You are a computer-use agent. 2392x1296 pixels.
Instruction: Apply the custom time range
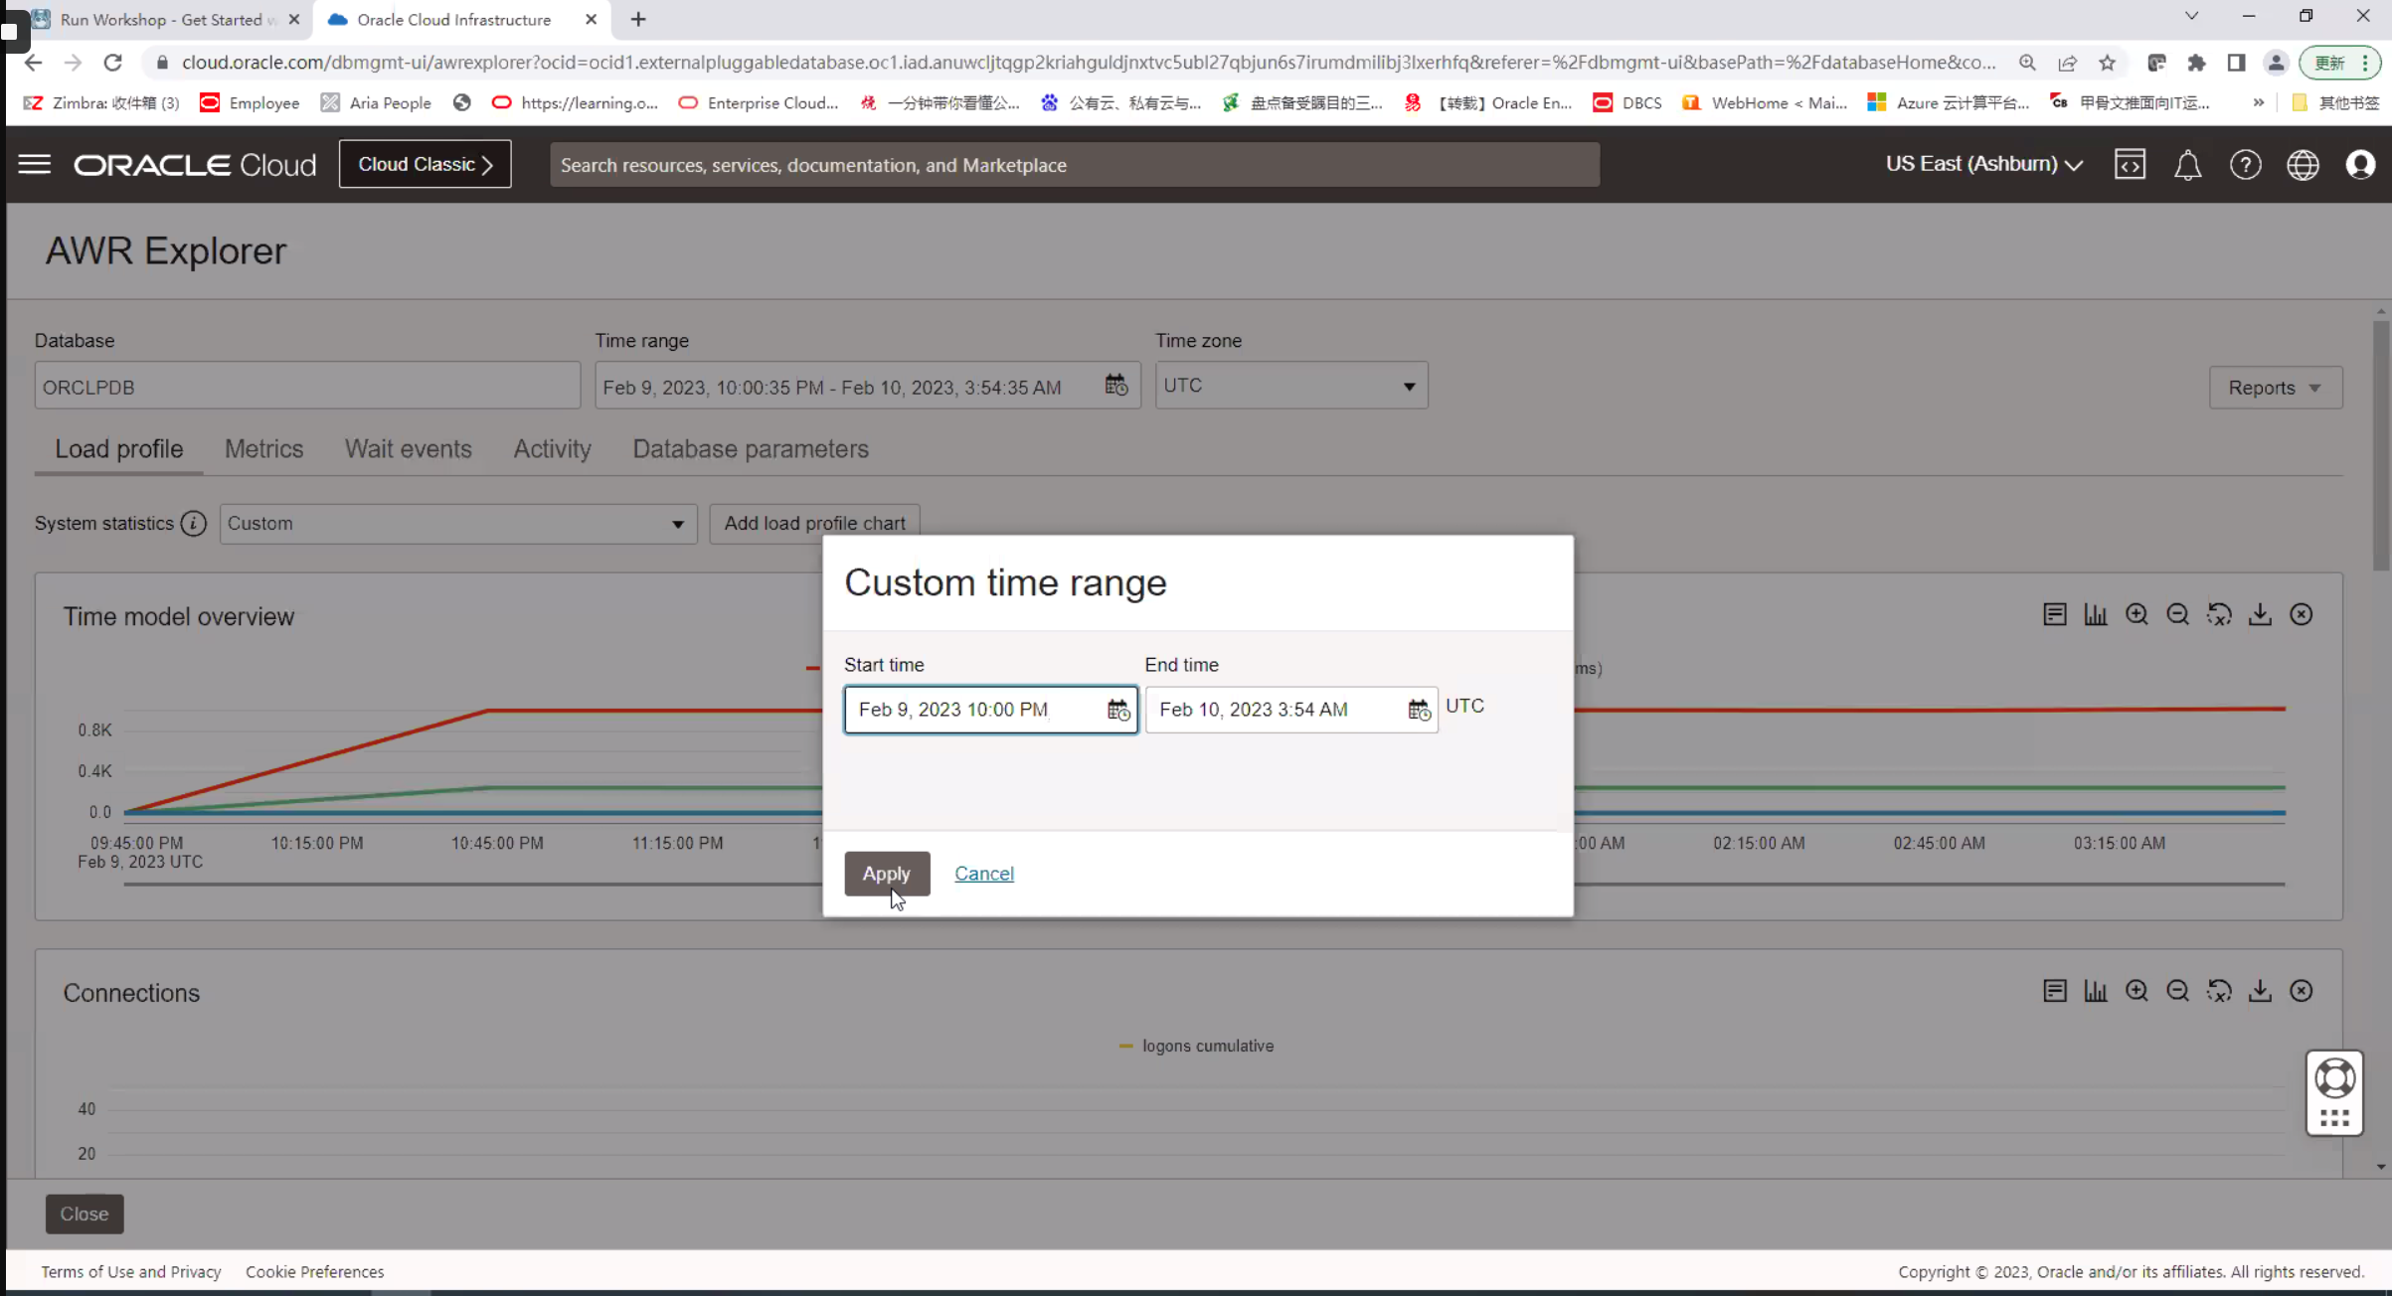tap(886, 874)
